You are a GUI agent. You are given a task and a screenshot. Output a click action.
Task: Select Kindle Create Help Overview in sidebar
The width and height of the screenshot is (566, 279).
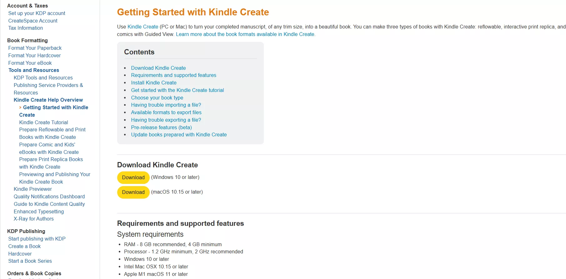[x=48, y=100]
